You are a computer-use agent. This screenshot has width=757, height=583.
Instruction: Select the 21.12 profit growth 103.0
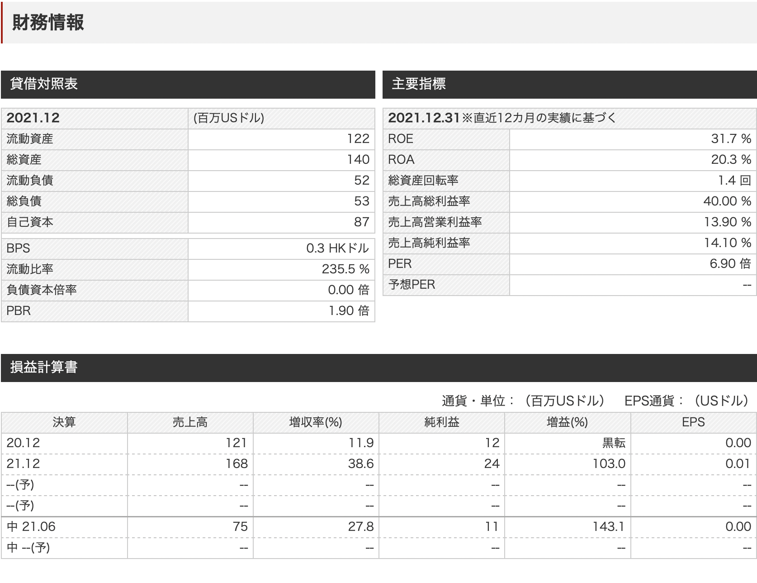click(568, 464)
